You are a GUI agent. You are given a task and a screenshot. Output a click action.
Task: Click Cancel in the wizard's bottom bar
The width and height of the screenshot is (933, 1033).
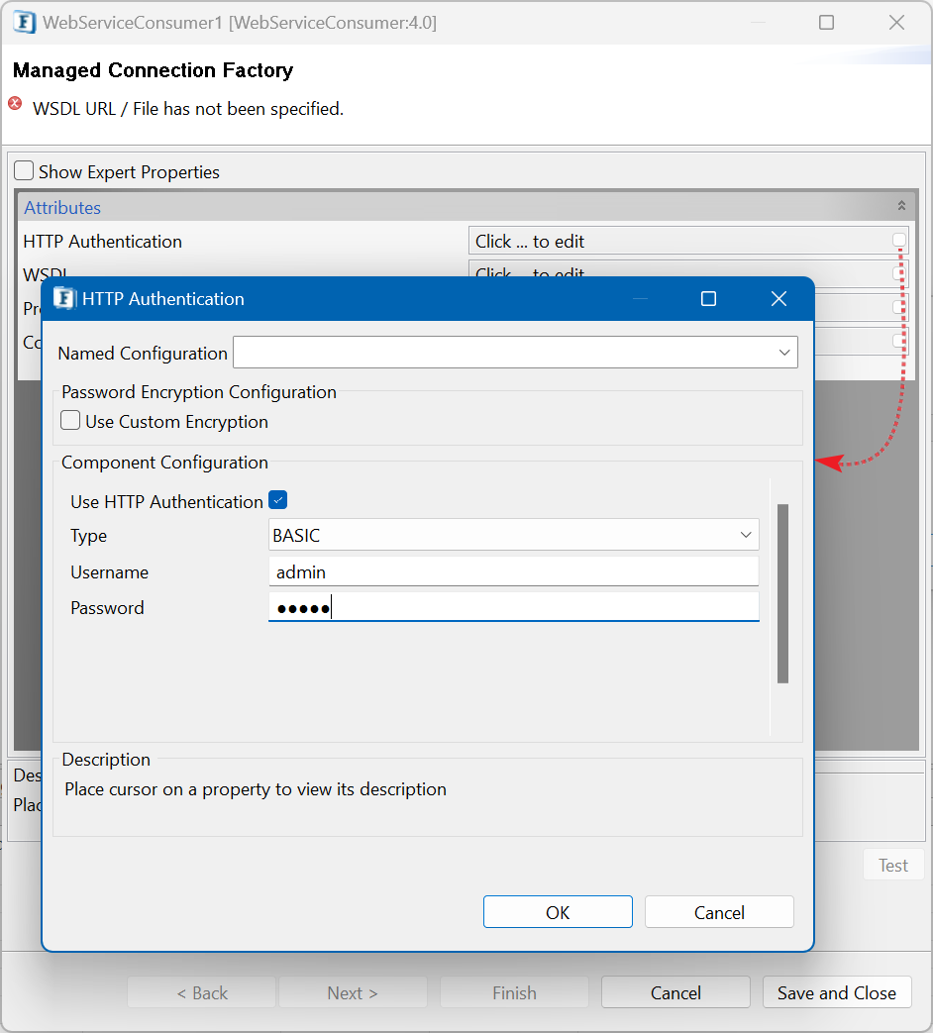(675, 992)
